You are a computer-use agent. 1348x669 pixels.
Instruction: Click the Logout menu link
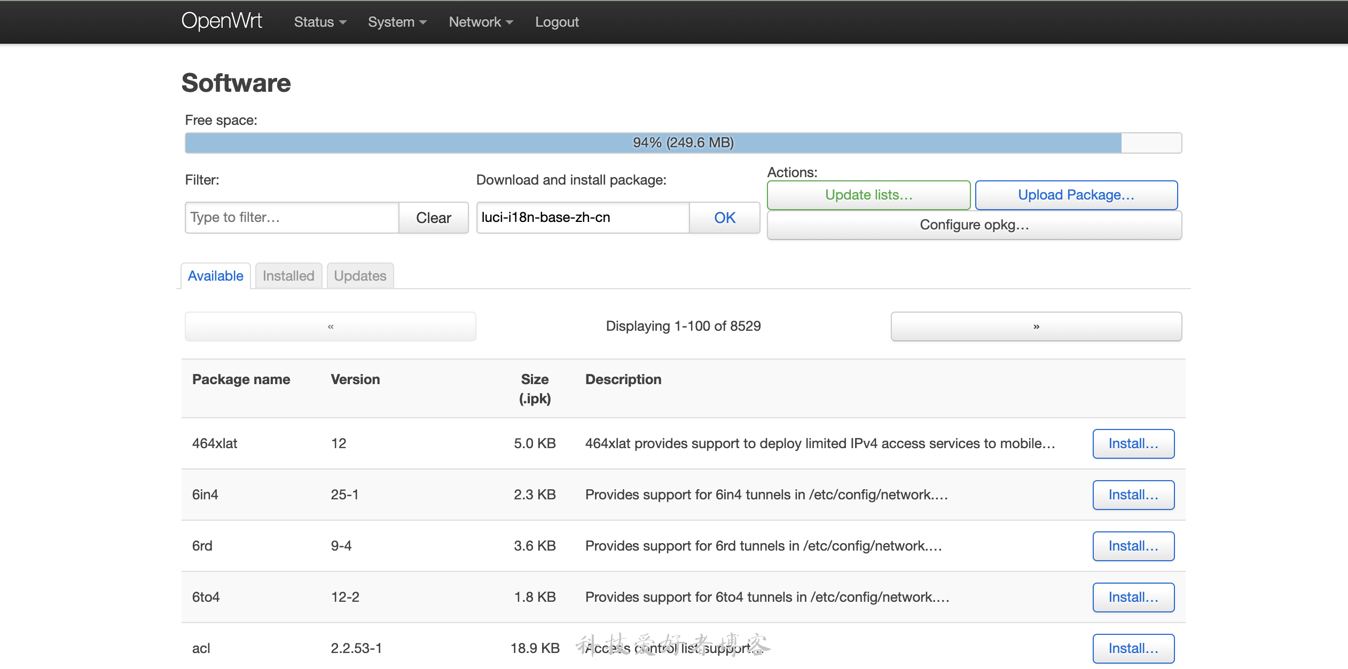[557, 22]
